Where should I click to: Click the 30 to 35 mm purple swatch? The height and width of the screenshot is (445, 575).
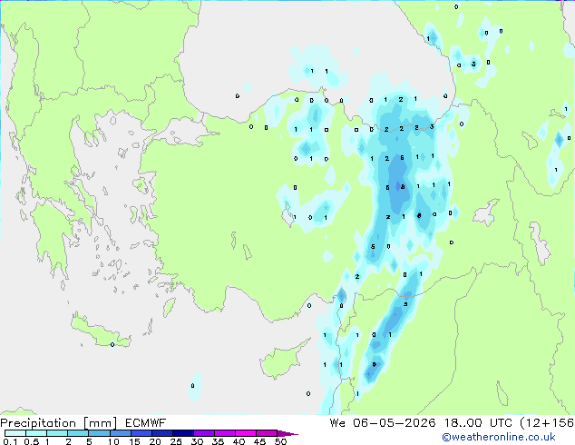click(203, 433)
